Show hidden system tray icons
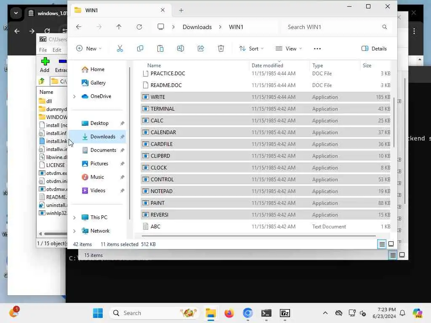This screenshot has width=431, height=323. (325, 313)
